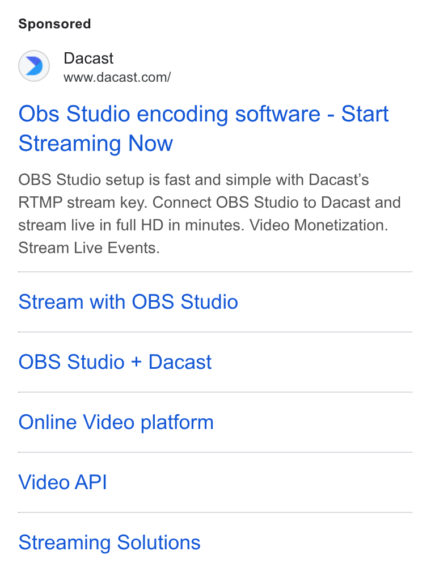Follow the 'OBS Studio + Dacast' link

[115, 362]
